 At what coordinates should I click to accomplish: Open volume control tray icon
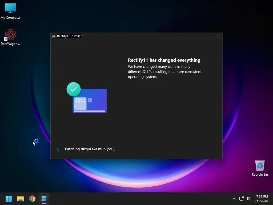(248, 199)
